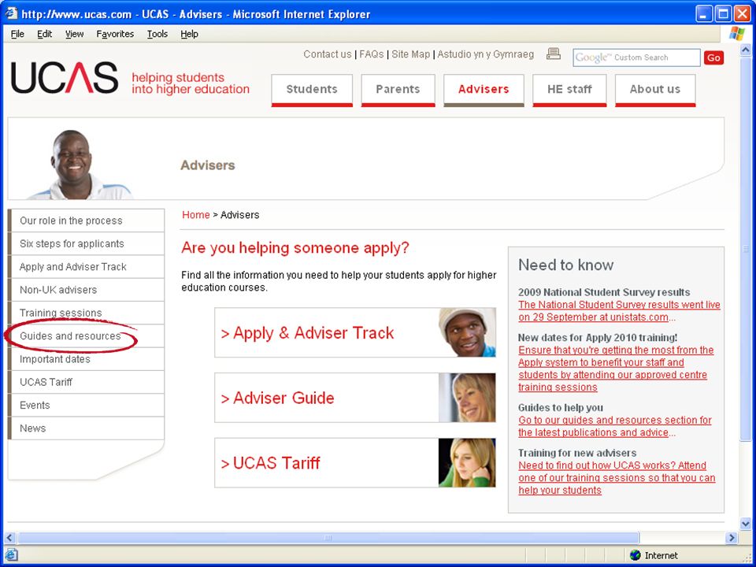Open the Tools menu
Screen dimensions: 756x567
coord(157,34)
